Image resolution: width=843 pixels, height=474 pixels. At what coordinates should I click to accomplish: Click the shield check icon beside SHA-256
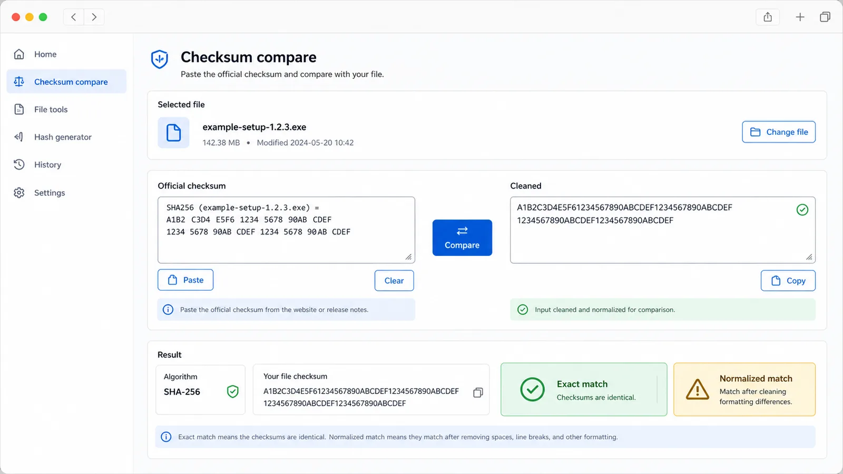(233, 391)
